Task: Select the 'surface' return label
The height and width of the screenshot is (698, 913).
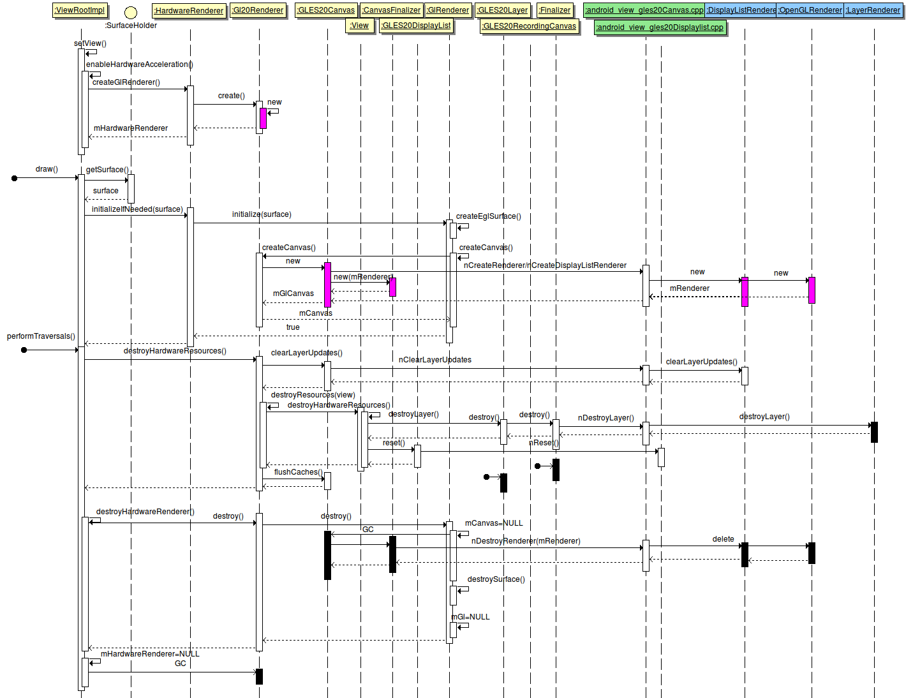Action: point(105,191)
